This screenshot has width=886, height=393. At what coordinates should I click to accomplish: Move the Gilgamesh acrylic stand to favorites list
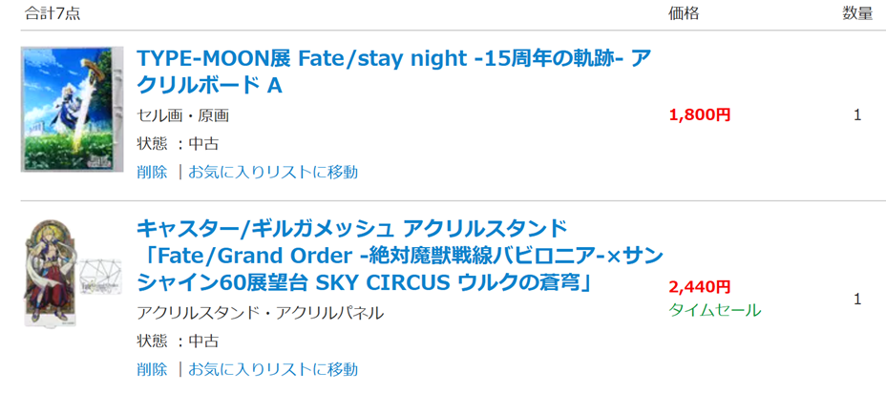[x=273, y=369]
